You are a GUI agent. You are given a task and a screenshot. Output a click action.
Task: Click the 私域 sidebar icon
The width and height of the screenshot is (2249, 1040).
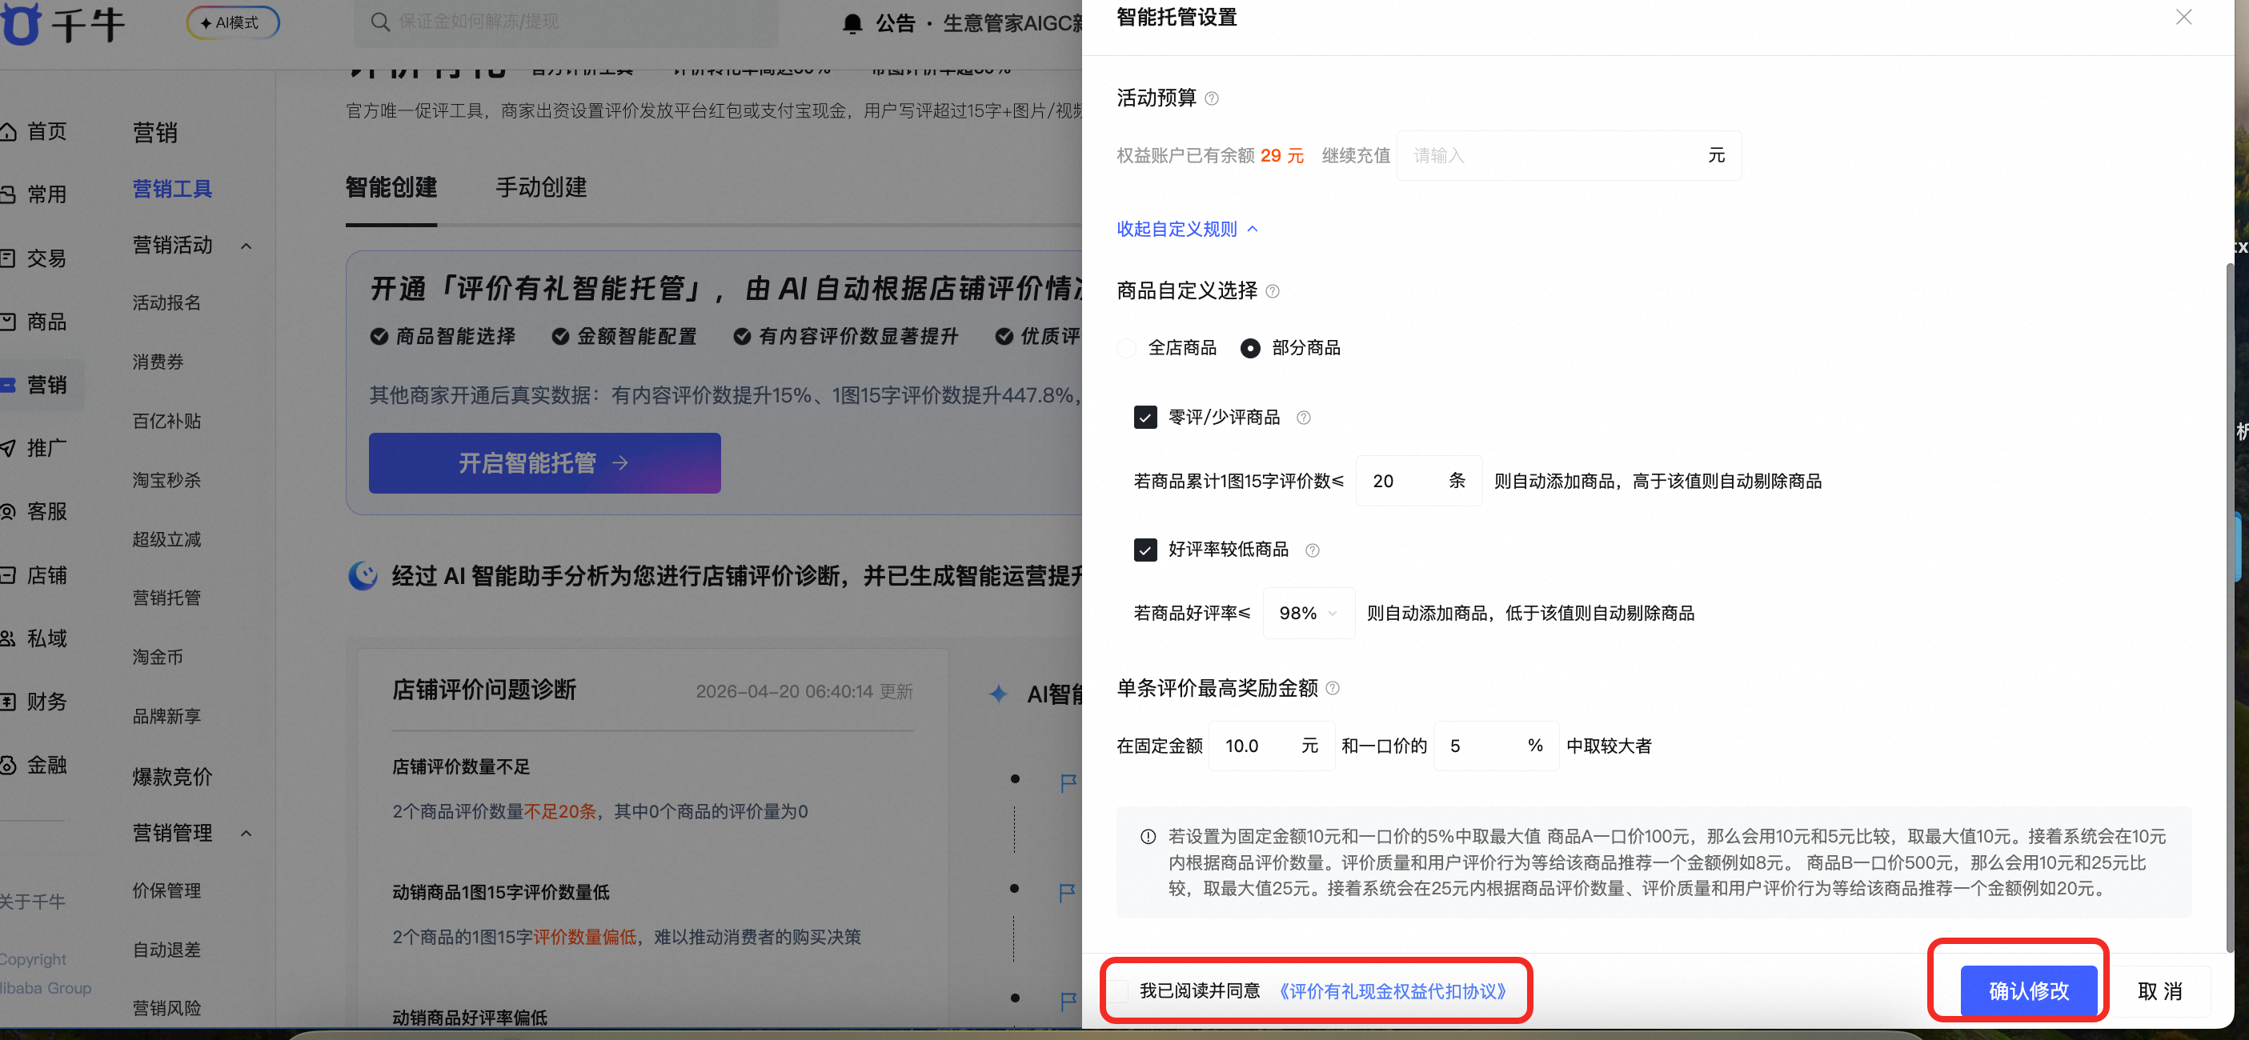tap(8, 638)
